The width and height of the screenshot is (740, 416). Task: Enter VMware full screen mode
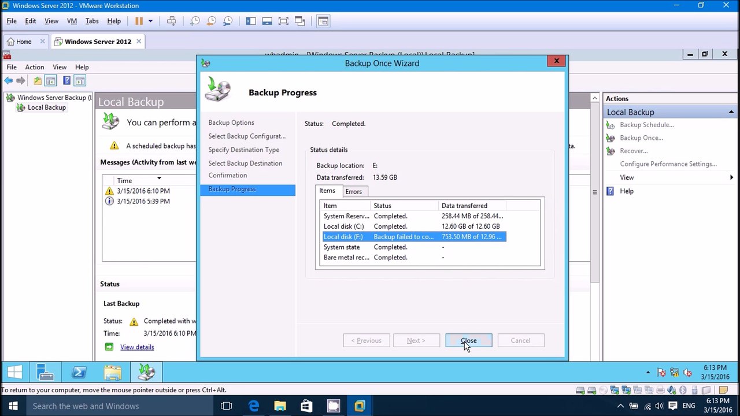283,21
